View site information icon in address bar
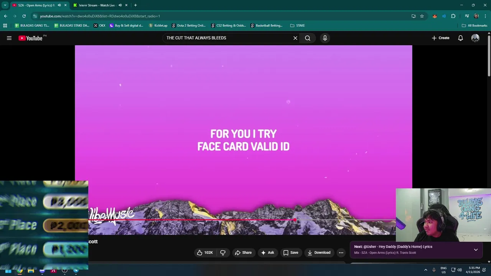The image size is (491, 276). click(x=35, y=16)
